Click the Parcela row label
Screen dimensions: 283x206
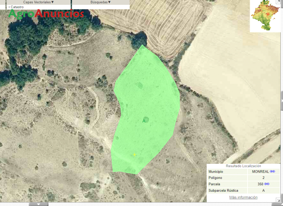tap(214, 184)
